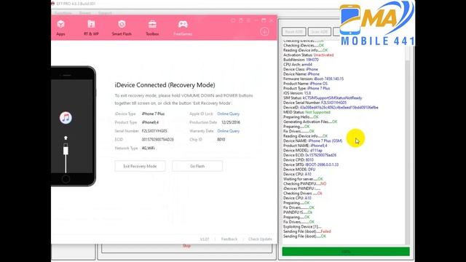Click the Scan ADB button in EFT window
Screen dimensions: 466x262
[320, 32]
